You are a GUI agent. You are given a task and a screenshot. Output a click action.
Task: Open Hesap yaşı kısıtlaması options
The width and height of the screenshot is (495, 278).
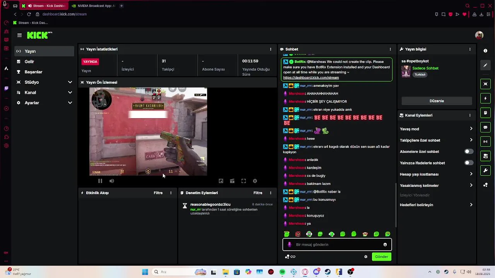point(437,174)
